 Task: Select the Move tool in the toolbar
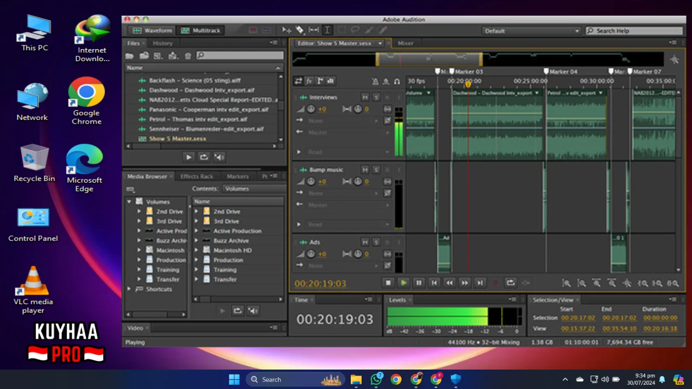[x=287, y=30]
